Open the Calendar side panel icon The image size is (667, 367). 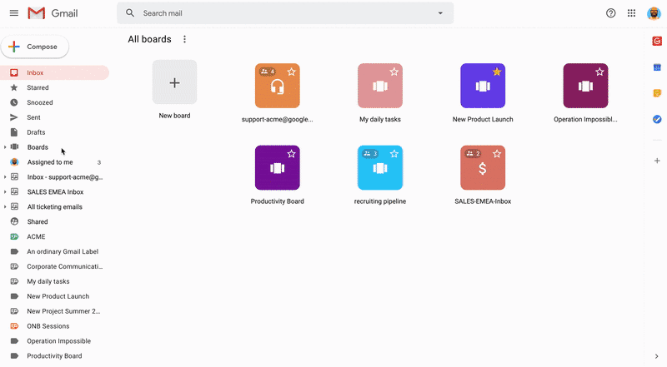[657, 67]
